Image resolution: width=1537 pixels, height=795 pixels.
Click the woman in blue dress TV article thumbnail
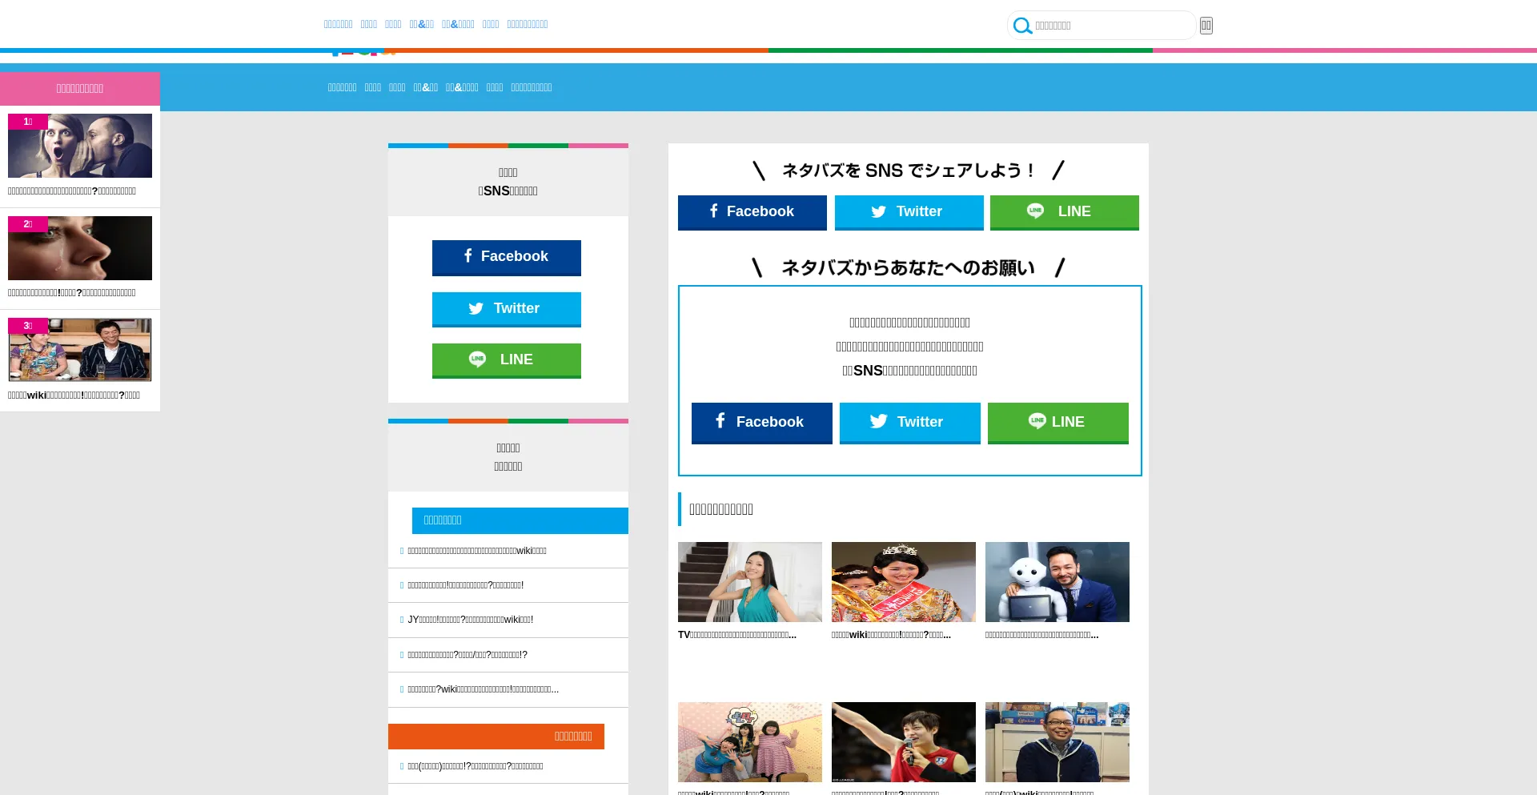[749, 581]
